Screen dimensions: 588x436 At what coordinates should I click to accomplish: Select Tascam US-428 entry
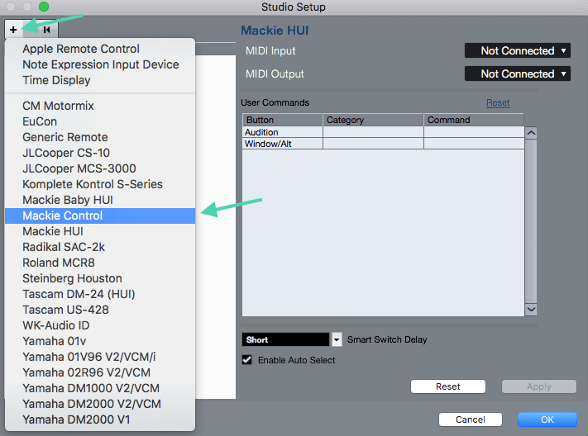(x=100, y=310)
